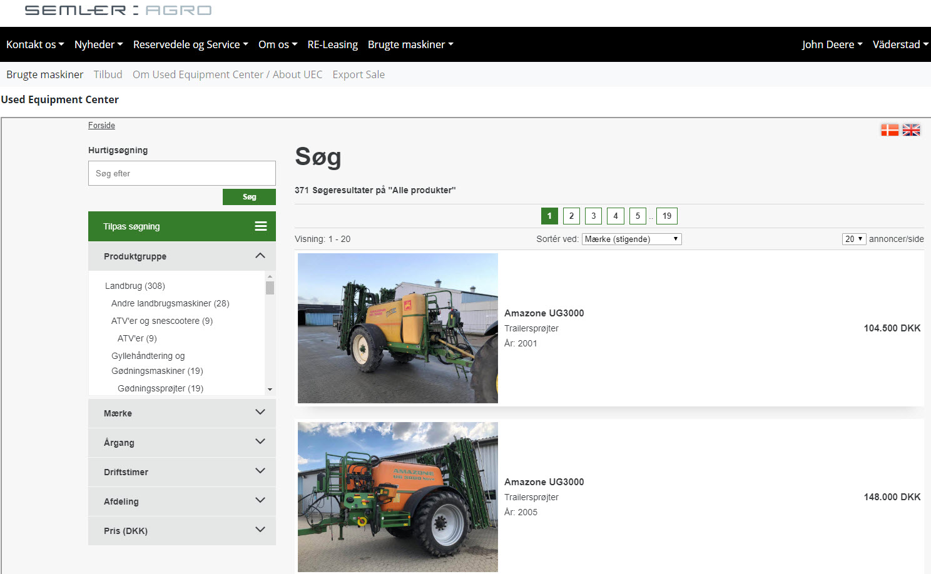
Task: Click År: 2001 text
Action: (521, 343)
